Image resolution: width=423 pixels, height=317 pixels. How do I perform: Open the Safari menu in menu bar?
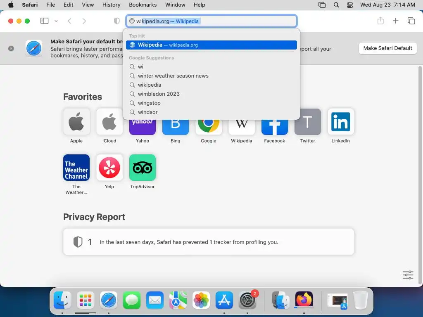(x=30, y=5)
